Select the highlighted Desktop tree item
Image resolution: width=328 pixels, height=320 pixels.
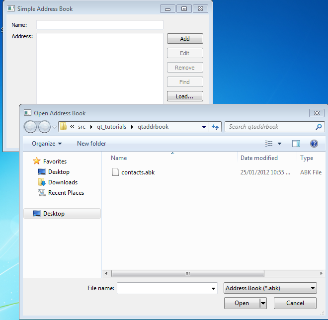click(x=62, y=214)
